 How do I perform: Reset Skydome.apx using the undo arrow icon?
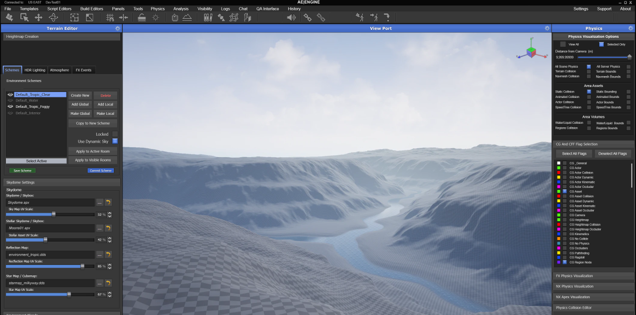(x=108, y=202)
